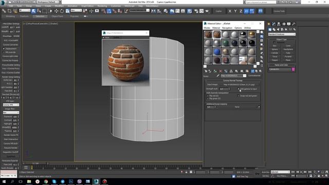This screenshot has height=185, width=329.
Task: Click the Cylinder001 object name field
Action: pyautogui.click(x=280, y=69)
